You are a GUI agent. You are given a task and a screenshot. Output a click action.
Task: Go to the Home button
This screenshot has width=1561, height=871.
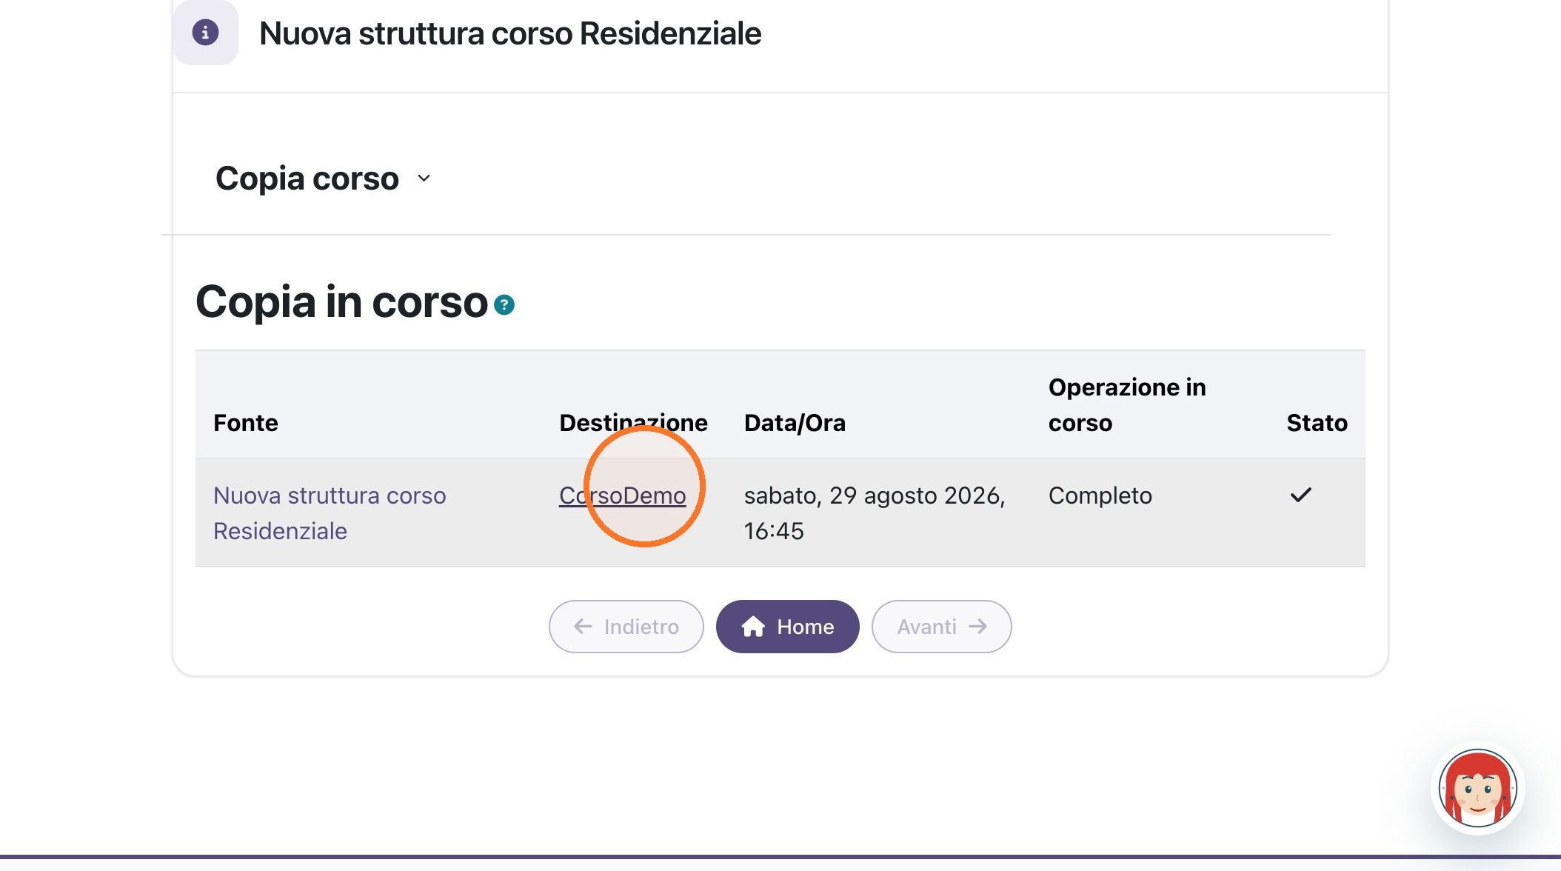click(788, 627)
